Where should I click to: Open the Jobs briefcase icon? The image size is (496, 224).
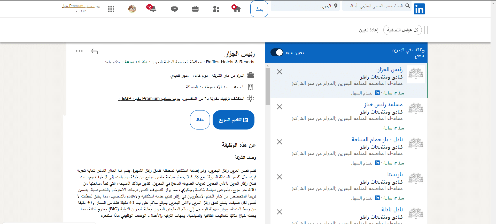coord(195,9)
